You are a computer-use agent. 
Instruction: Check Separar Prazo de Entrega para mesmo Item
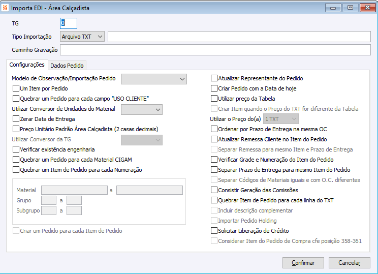[214, 170]
